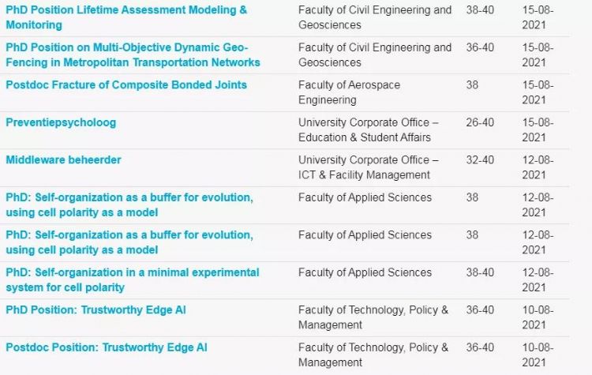
Task: Click the 32-40 hours value
Action: coord(480,159)
